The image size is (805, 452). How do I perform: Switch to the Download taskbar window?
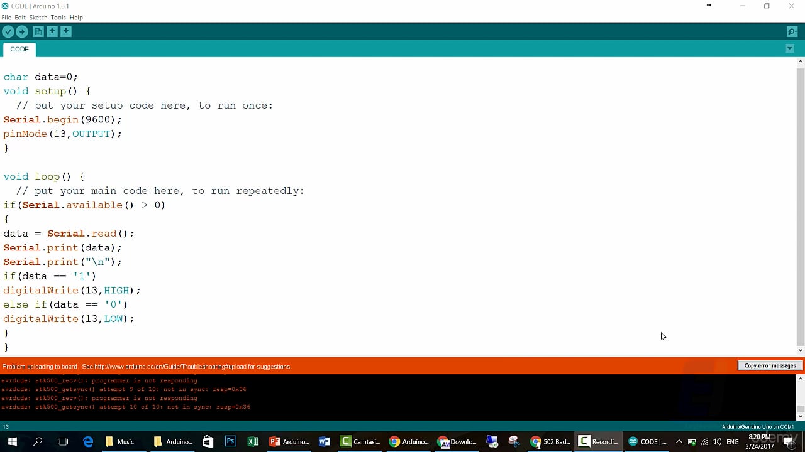coord(457,441)
